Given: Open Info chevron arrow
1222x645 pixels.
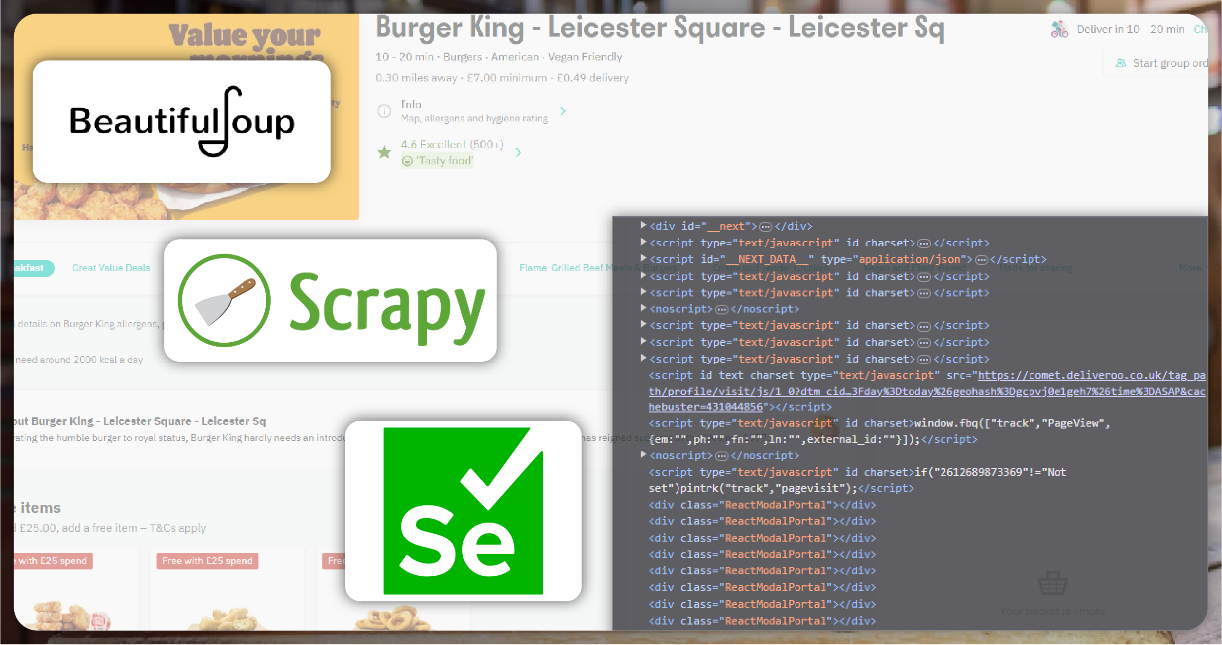Looking at the screenshot, I should point(563,111).
